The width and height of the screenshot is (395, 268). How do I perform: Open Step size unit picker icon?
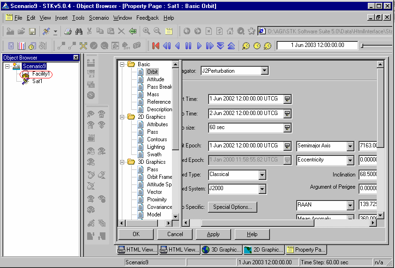(x=287, y=128)
